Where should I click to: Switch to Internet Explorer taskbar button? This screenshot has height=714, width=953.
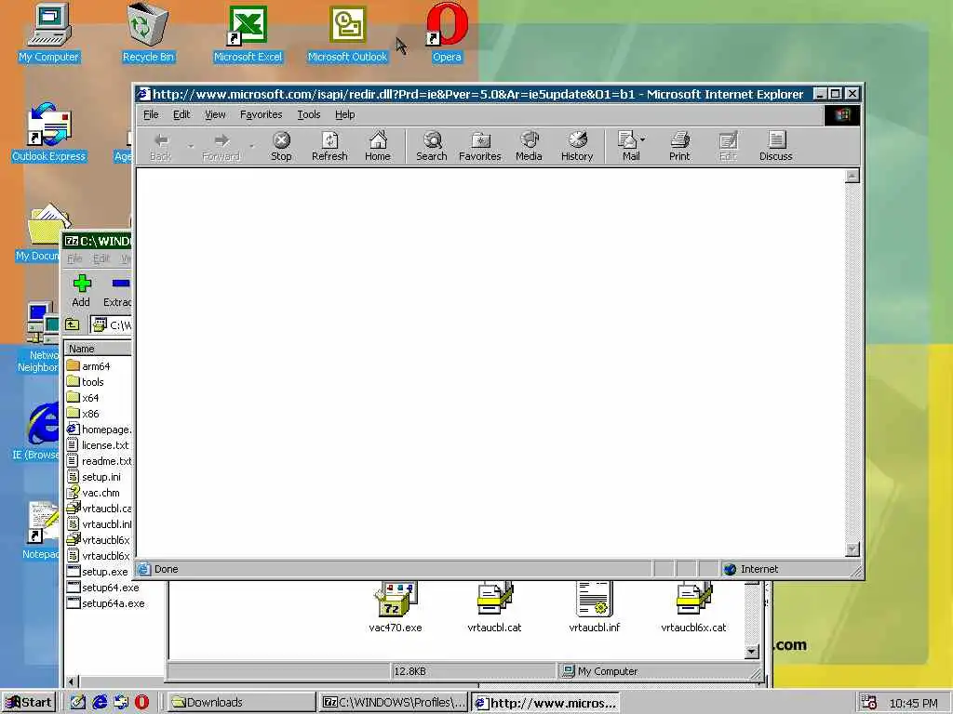pyautogui.click(x=545, y=703)
